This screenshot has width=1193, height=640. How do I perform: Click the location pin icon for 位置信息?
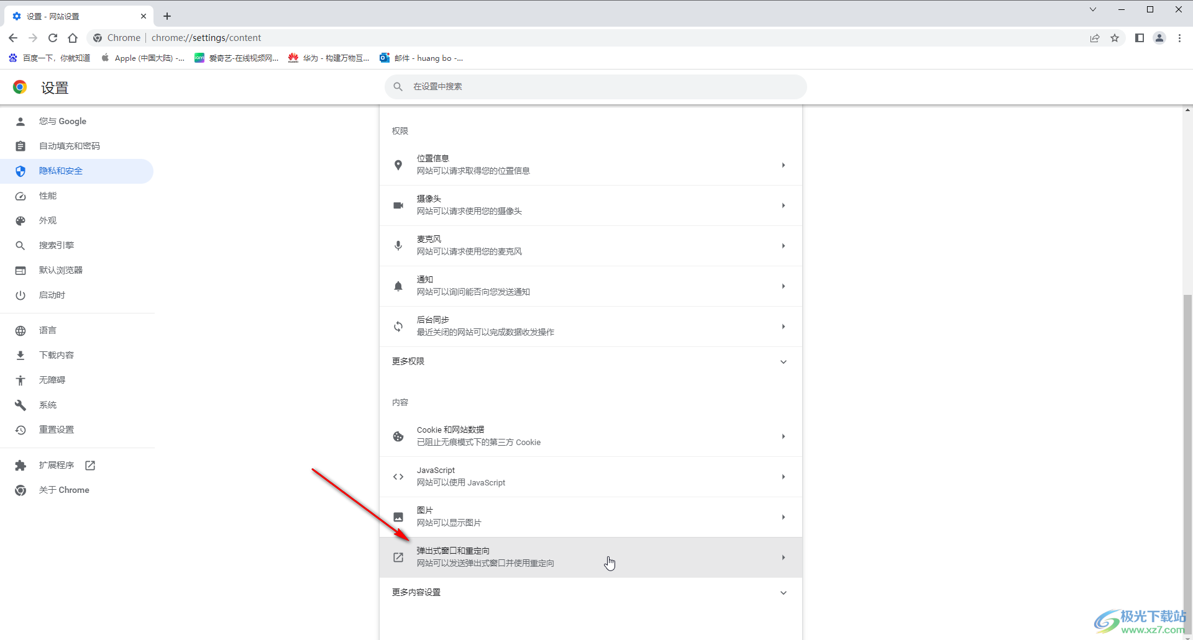point(398,165)
